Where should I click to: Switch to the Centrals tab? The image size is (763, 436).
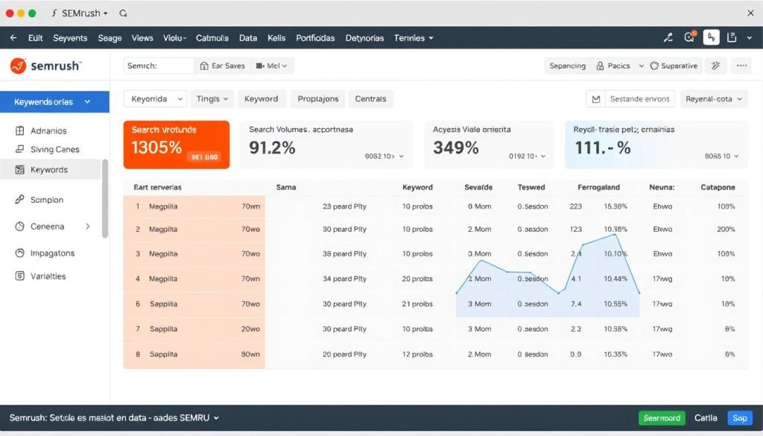pos(370,98)
